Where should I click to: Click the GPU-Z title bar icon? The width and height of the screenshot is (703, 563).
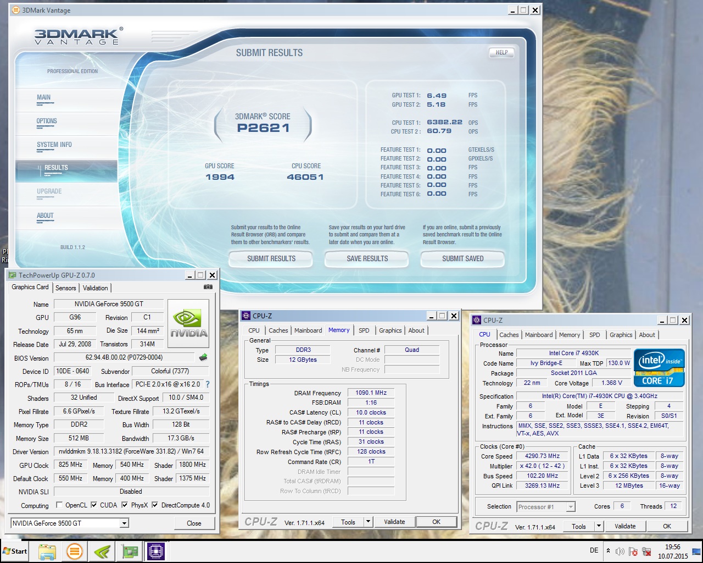(x=13, y=275)
